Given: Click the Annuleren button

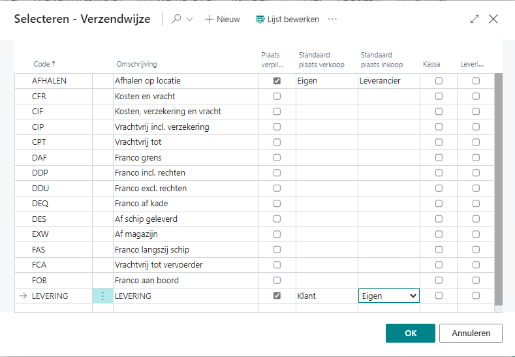Looking at the screenshot, I should (x=471, y=333).
